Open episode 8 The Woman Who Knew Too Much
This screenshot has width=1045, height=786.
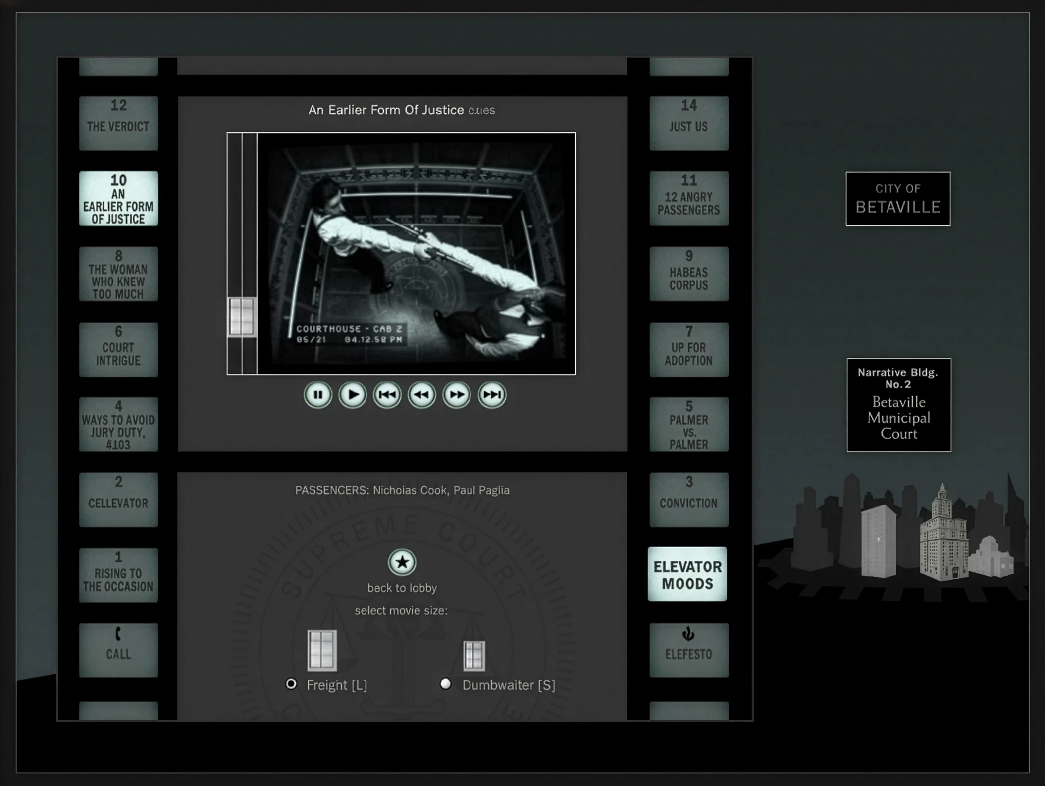[x=118, y=274]
